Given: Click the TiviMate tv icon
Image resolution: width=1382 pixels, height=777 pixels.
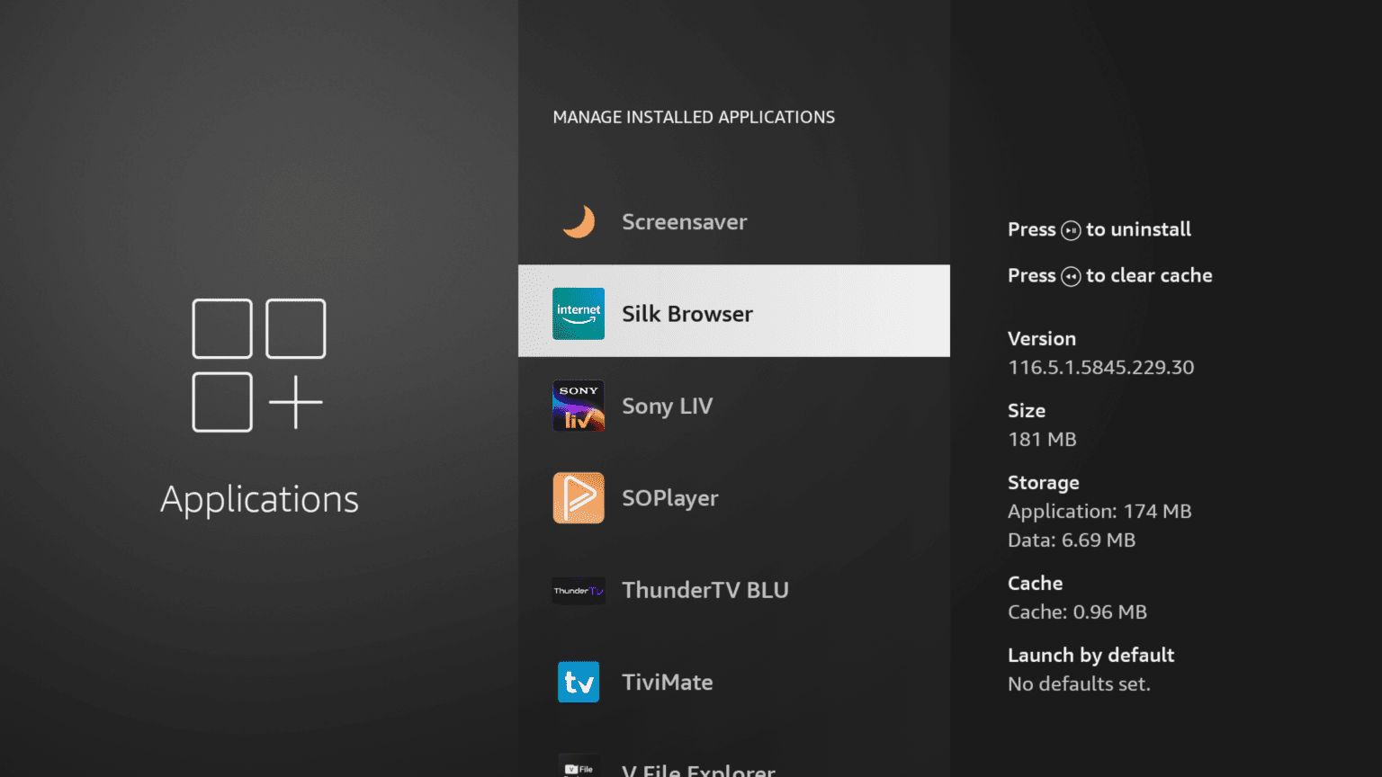Looking at the screenshot, I should point(579,682).
